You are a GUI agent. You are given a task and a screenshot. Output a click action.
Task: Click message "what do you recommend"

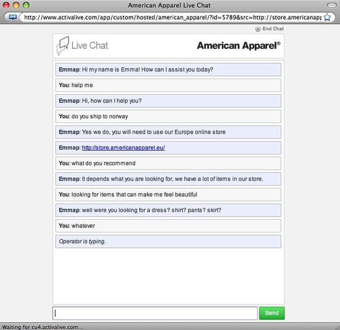coord(168,163)
